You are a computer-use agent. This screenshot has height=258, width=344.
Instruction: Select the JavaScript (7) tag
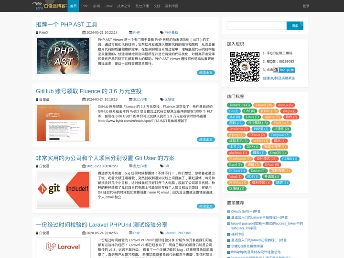tap(238, 129)
